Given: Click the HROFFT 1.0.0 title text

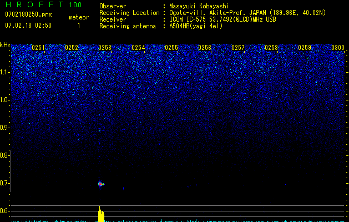Looking at the screenshot, I should click(x=43, y=4).
